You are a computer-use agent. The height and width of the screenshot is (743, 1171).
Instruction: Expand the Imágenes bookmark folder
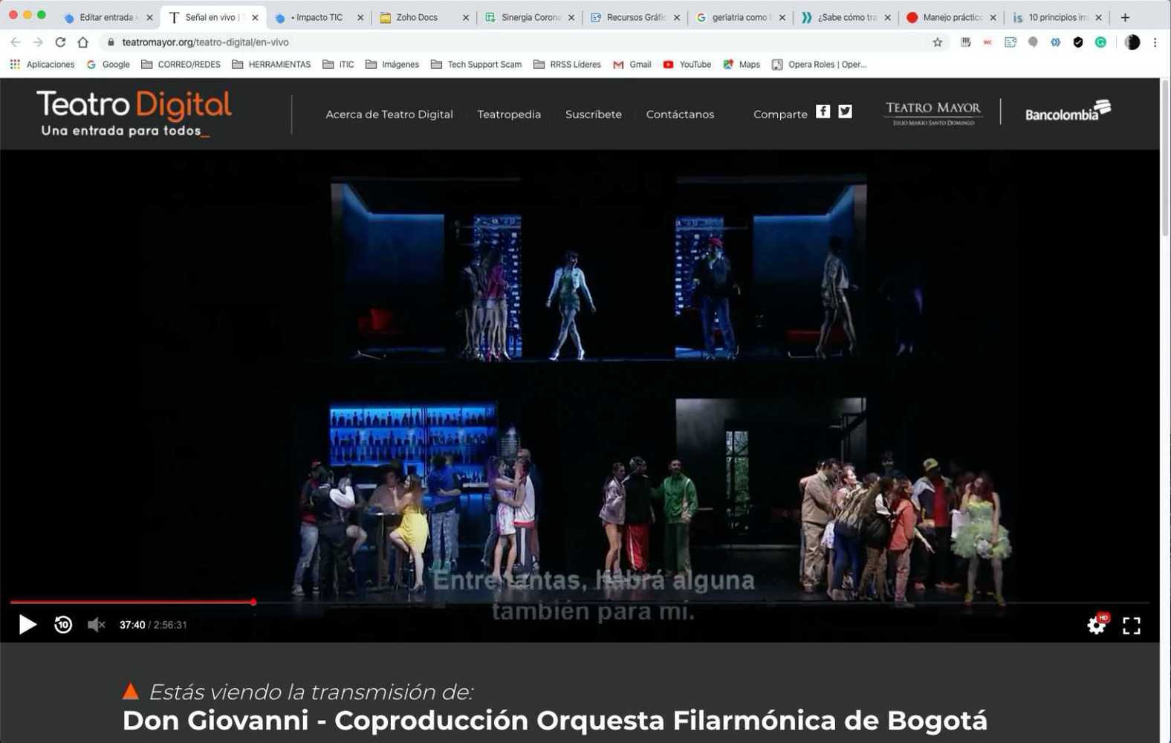coord(392,65)
